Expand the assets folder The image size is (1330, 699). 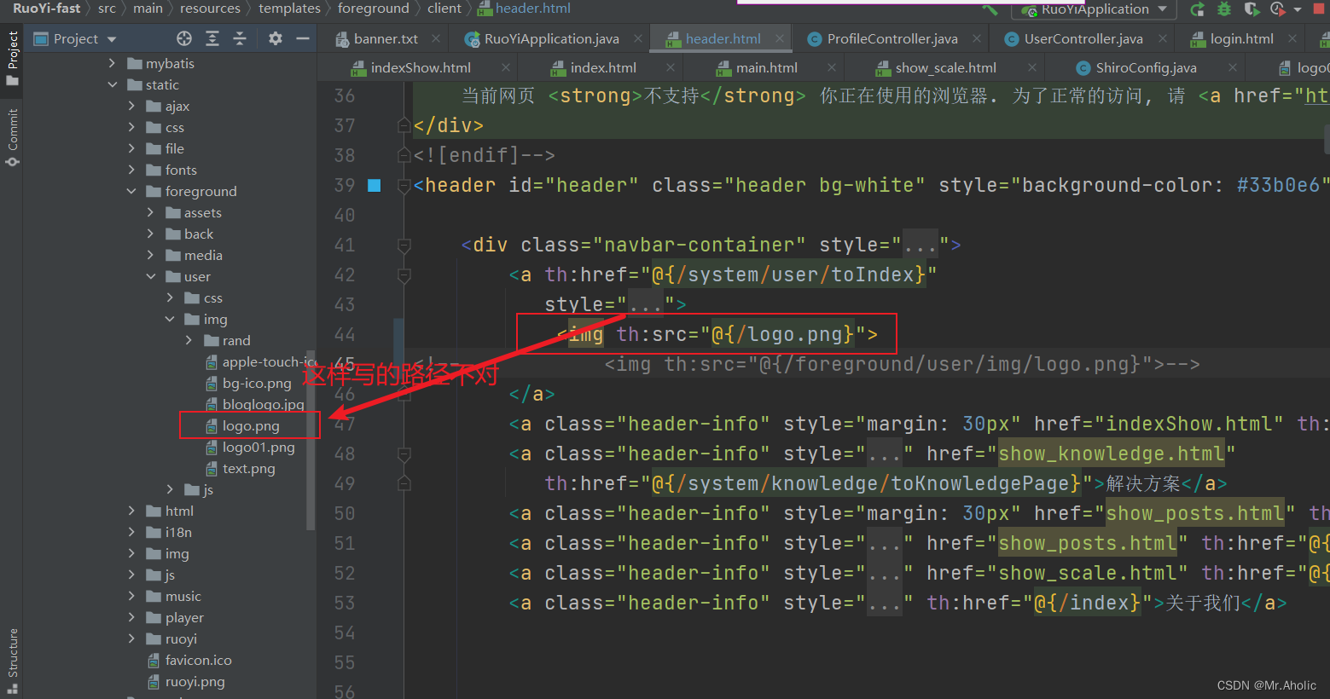tap(150, 212)
